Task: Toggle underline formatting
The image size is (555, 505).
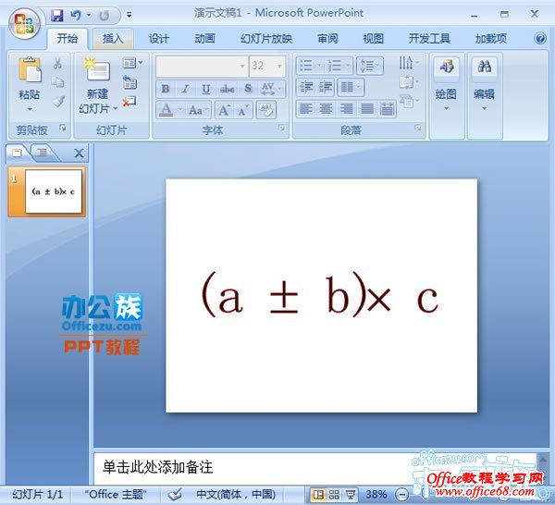Action: (206, 89)
